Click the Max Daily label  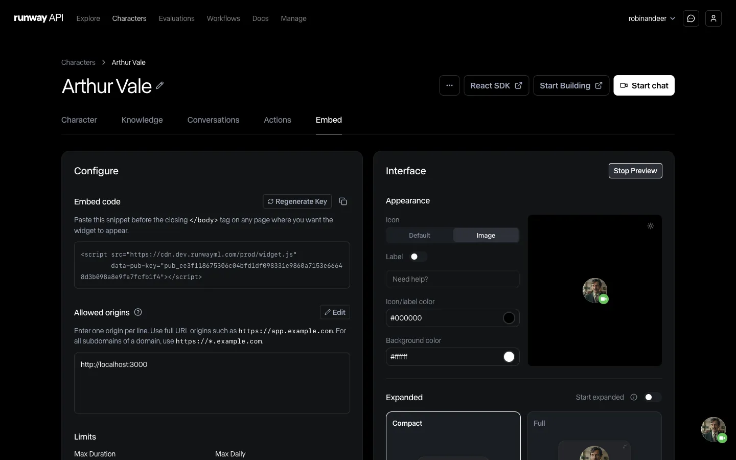pos(231,454)
